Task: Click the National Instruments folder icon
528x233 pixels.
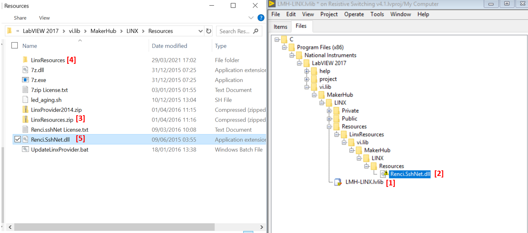Action: 299,55
